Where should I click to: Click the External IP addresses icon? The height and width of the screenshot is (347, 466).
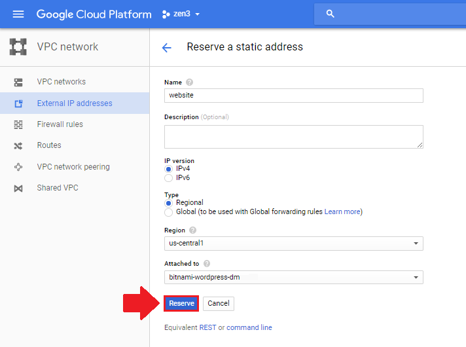(x=18, y=103)
